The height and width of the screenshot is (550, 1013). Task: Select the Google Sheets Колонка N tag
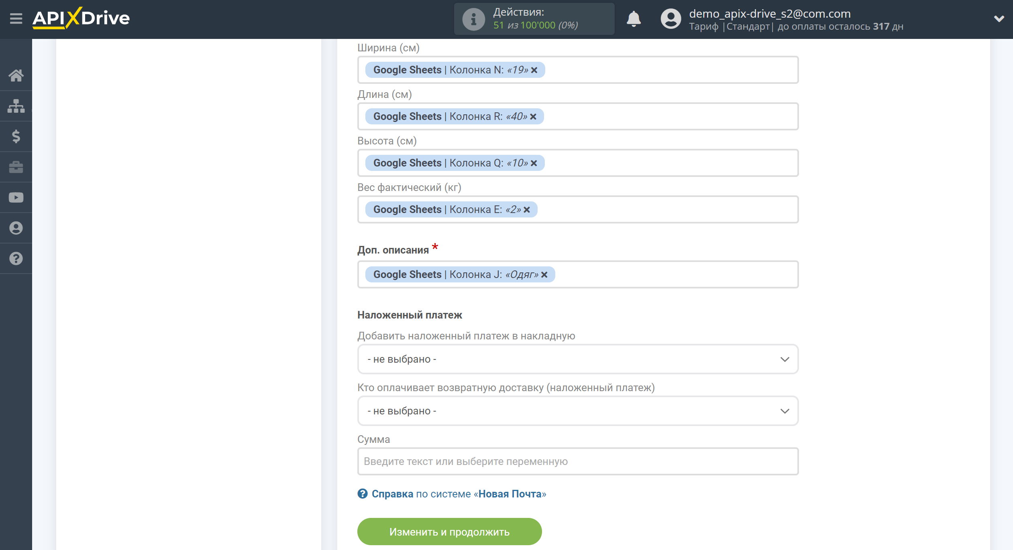[455, 70]
